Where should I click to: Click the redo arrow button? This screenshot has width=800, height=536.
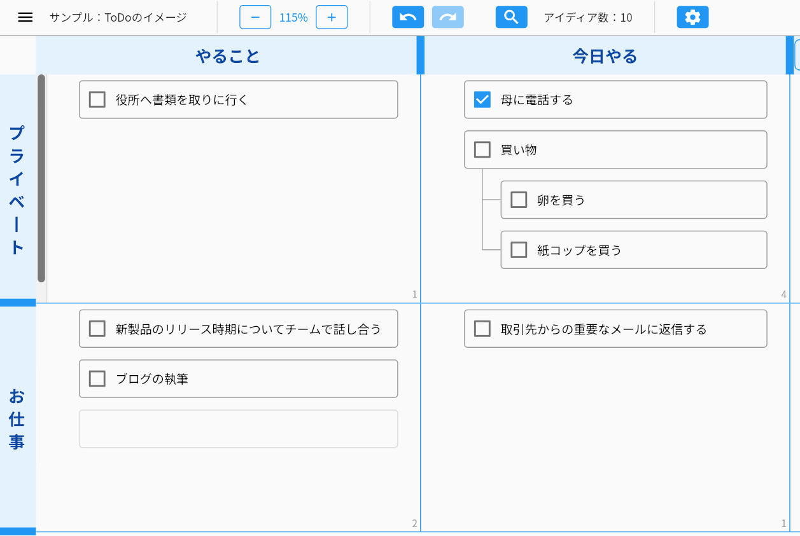[448, 17]
